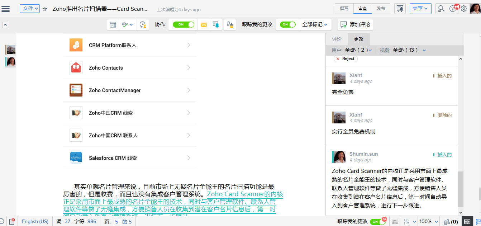The image size is (481, 226).
Task: Switch to the 发布 publish tab
Action: (x=381, y=9)
